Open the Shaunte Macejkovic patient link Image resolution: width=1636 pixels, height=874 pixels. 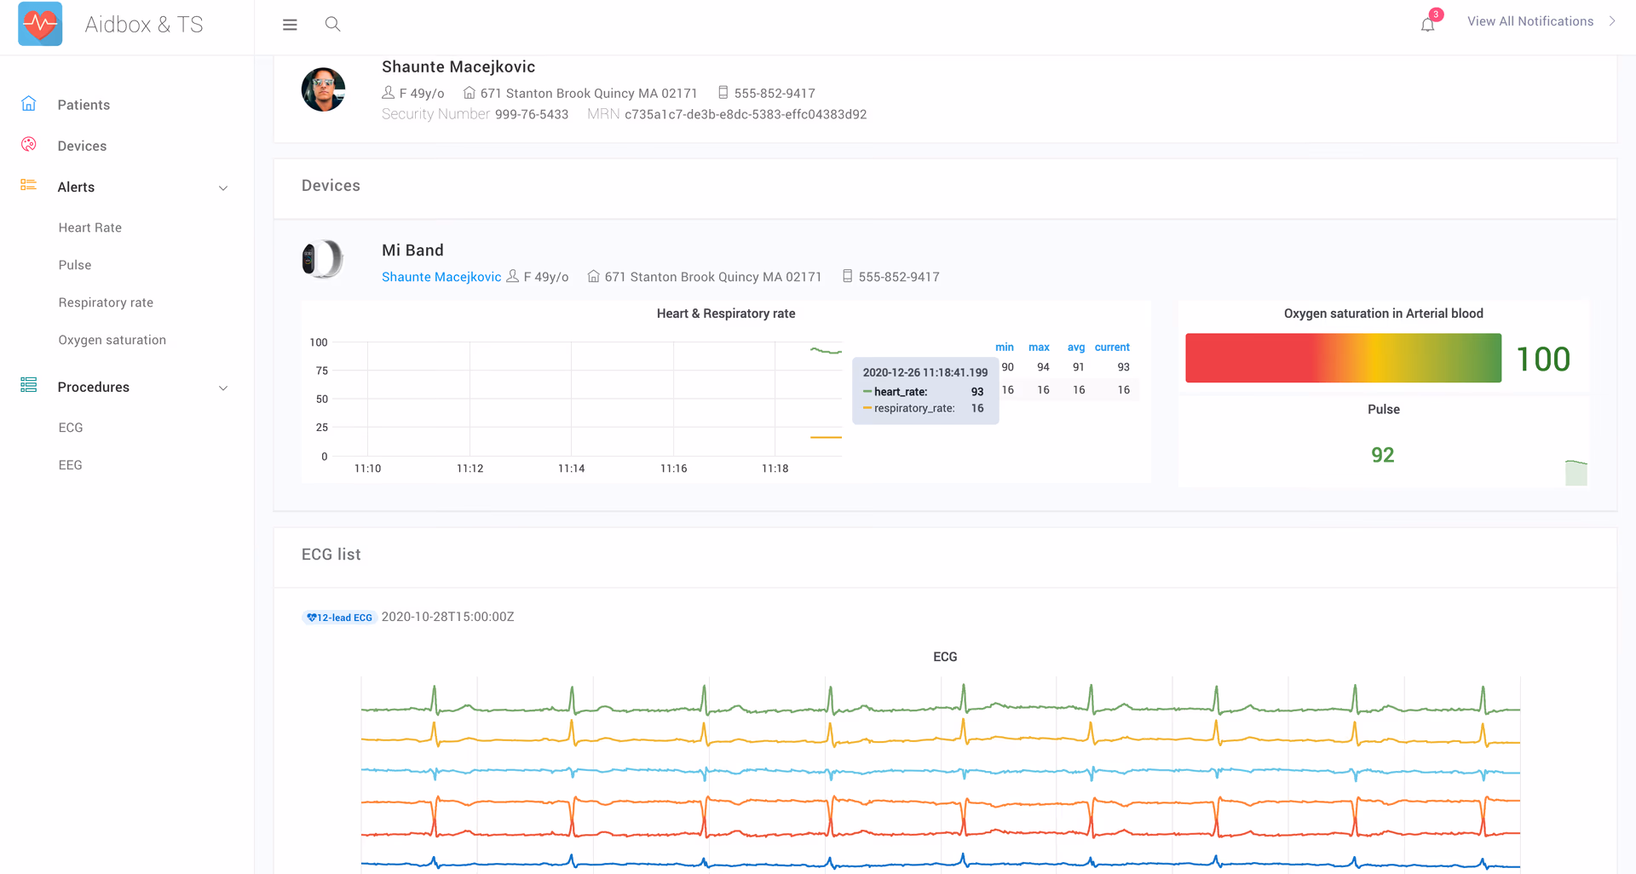(x=441, y=277)
